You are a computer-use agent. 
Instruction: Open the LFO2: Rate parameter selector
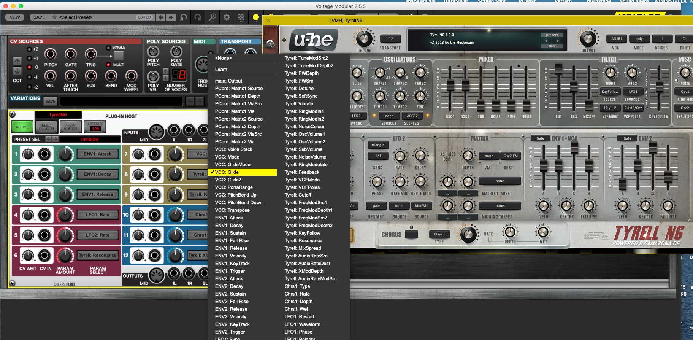pos(97,235)
